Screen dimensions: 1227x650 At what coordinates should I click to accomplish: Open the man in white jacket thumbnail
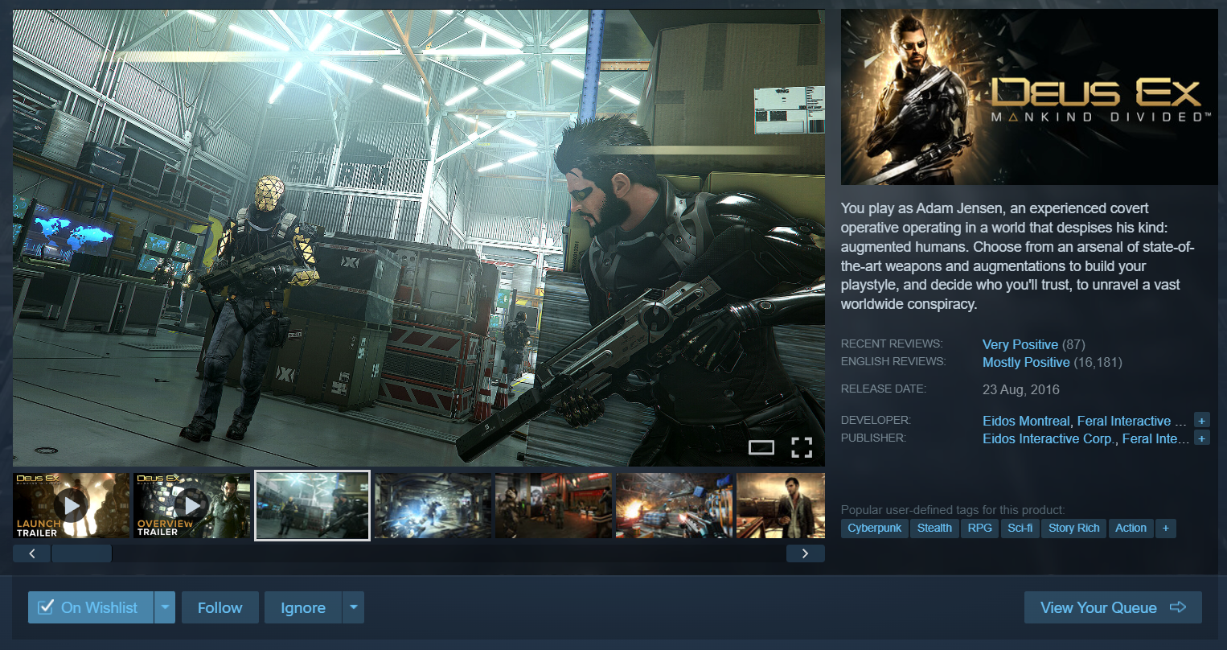tap(781, 506)
